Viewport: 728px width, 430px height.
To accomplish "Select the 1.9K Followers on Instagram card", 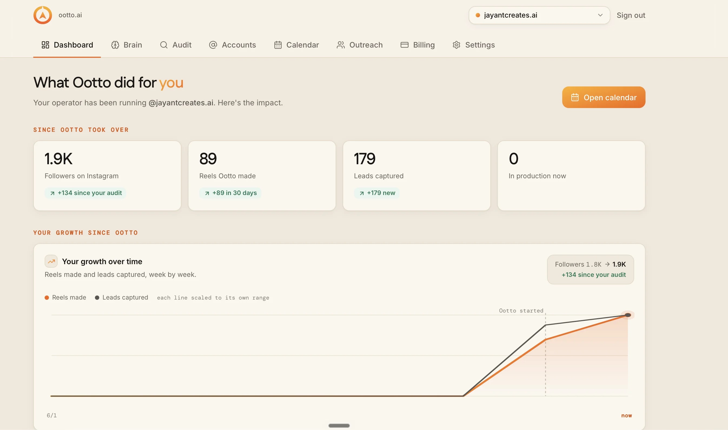I will click(107, 176).
